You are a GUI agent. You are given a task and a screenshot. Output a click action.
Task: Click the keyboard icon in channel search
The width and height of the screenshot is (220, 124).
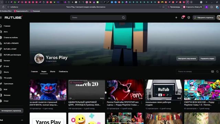click(x=212, y=72)
